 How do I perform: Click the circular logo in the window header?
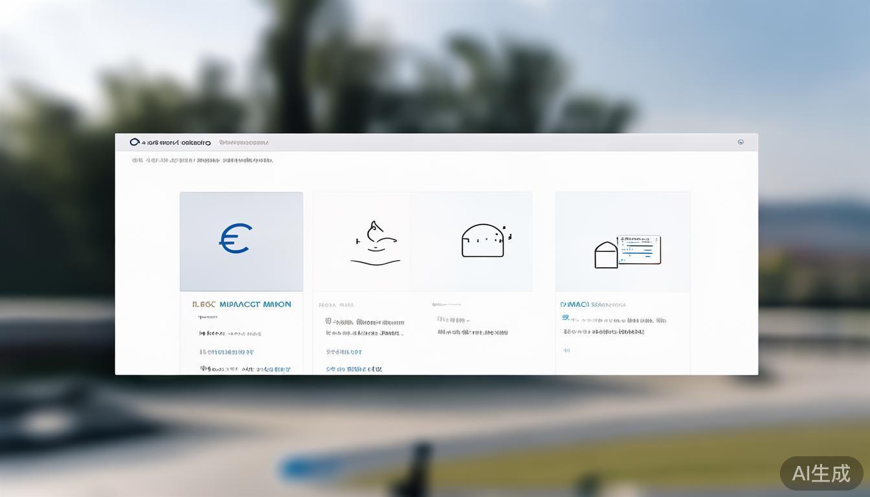tap(135, 142)
